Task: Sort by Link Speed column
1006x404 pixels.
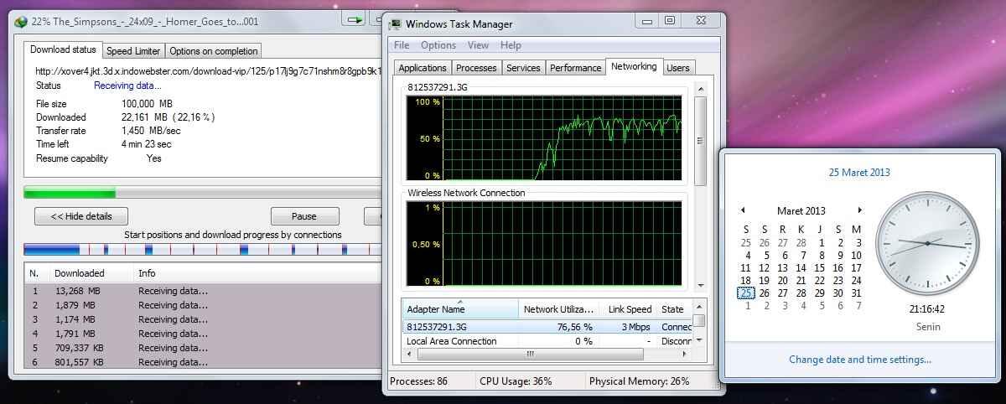Action: pos(629,309)
